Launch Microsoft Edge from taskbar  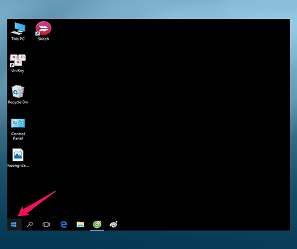pyautogui.click(x=64, y=225)
